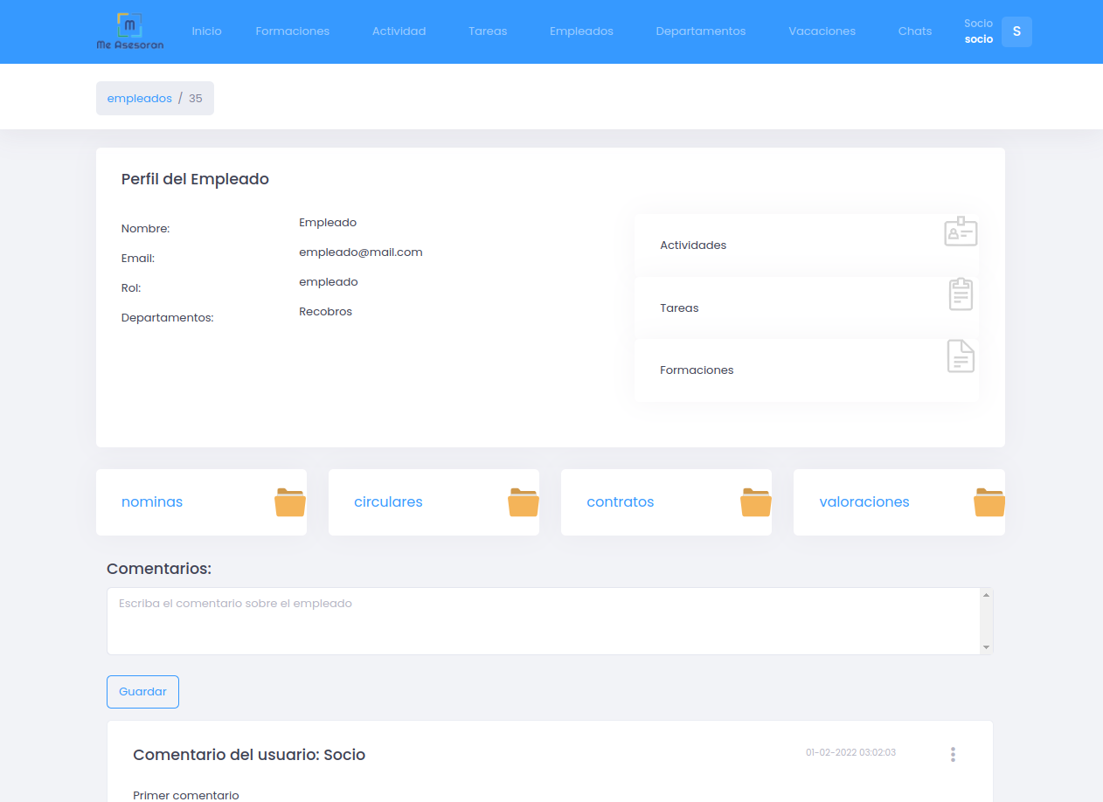Open the nominas folder icon
The image size is (1103, 802).
point(289,501)
